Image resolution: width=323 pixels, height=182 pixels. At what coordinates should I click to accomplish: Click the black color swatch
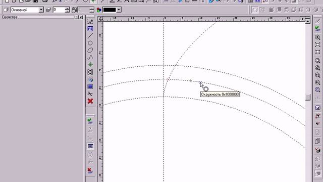point(110,10)
